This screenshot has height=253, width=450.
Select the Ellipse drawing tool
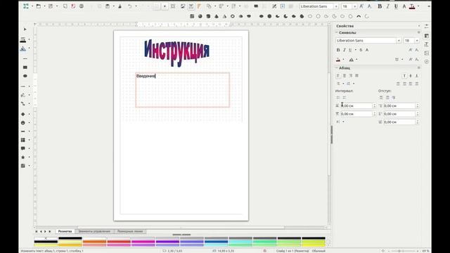click(x=25, y=76)
